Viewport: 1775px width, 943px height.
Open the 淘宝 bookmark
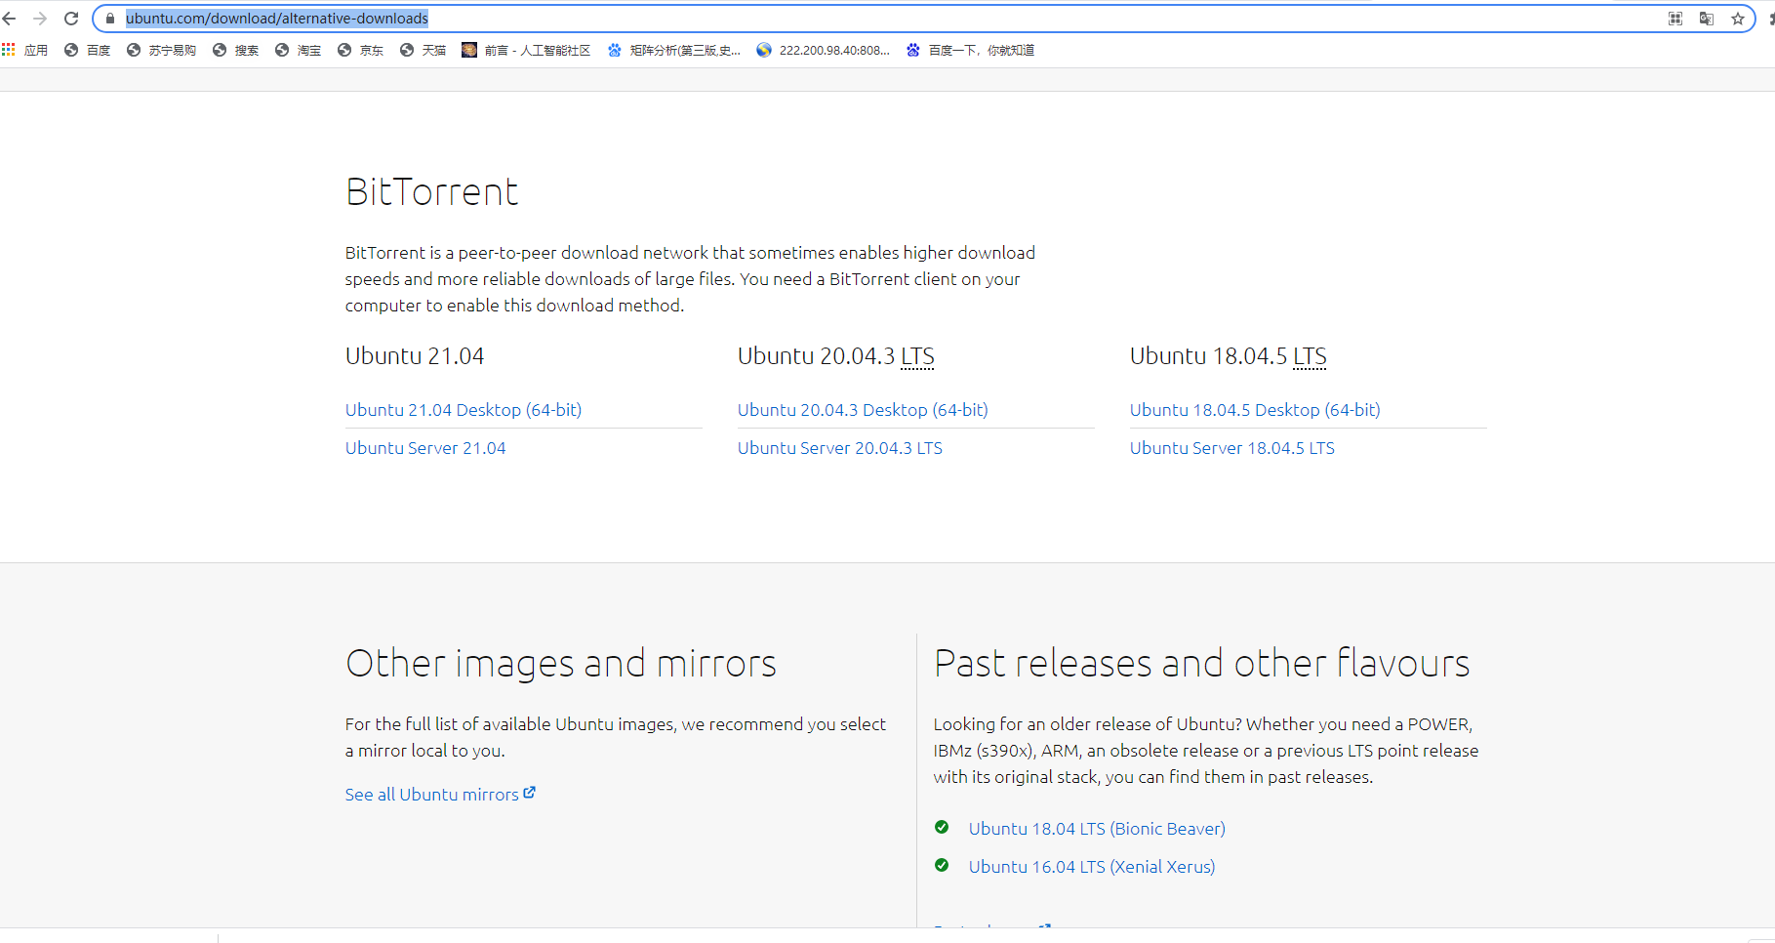click(298, 50)
